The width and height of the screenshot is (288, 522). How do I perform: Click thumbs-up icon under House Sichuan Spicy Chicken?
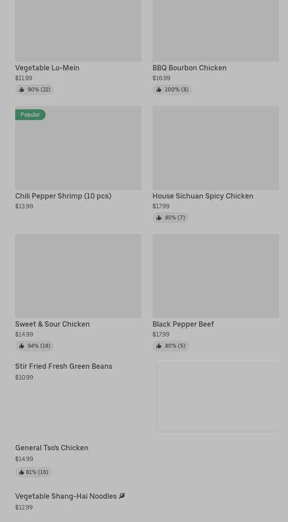[x=159, y=218]
